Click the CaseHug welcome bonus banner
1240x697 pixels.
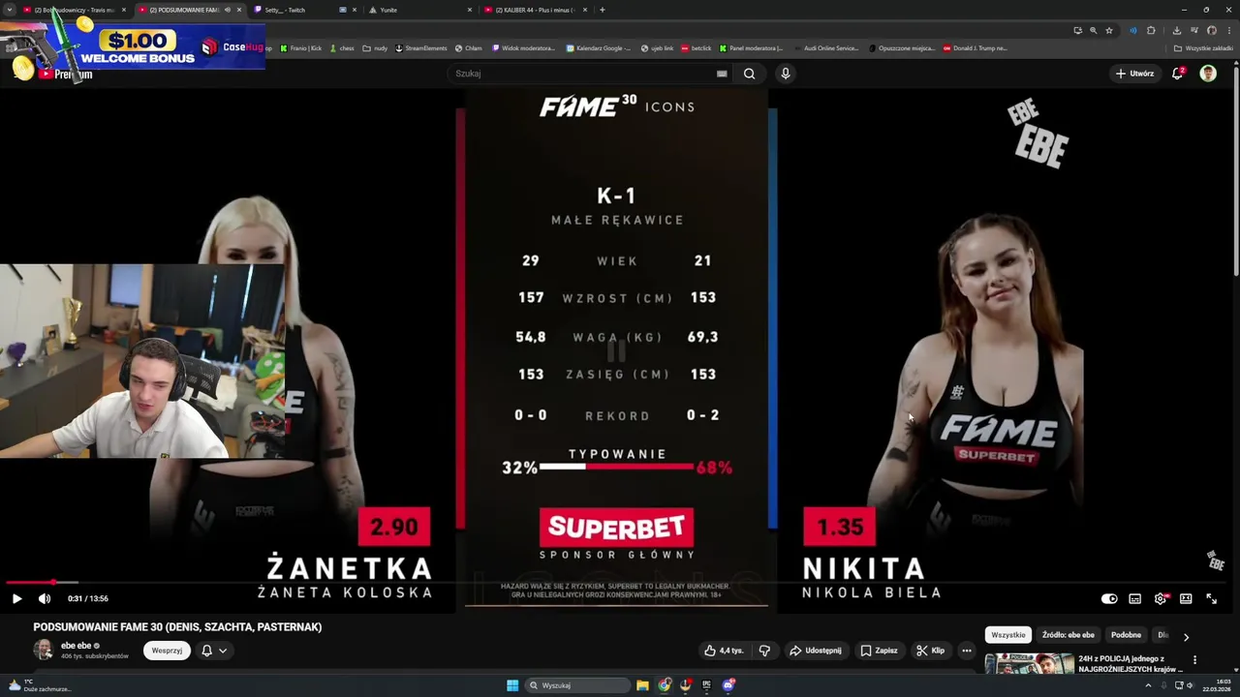[x=133, y=45]
